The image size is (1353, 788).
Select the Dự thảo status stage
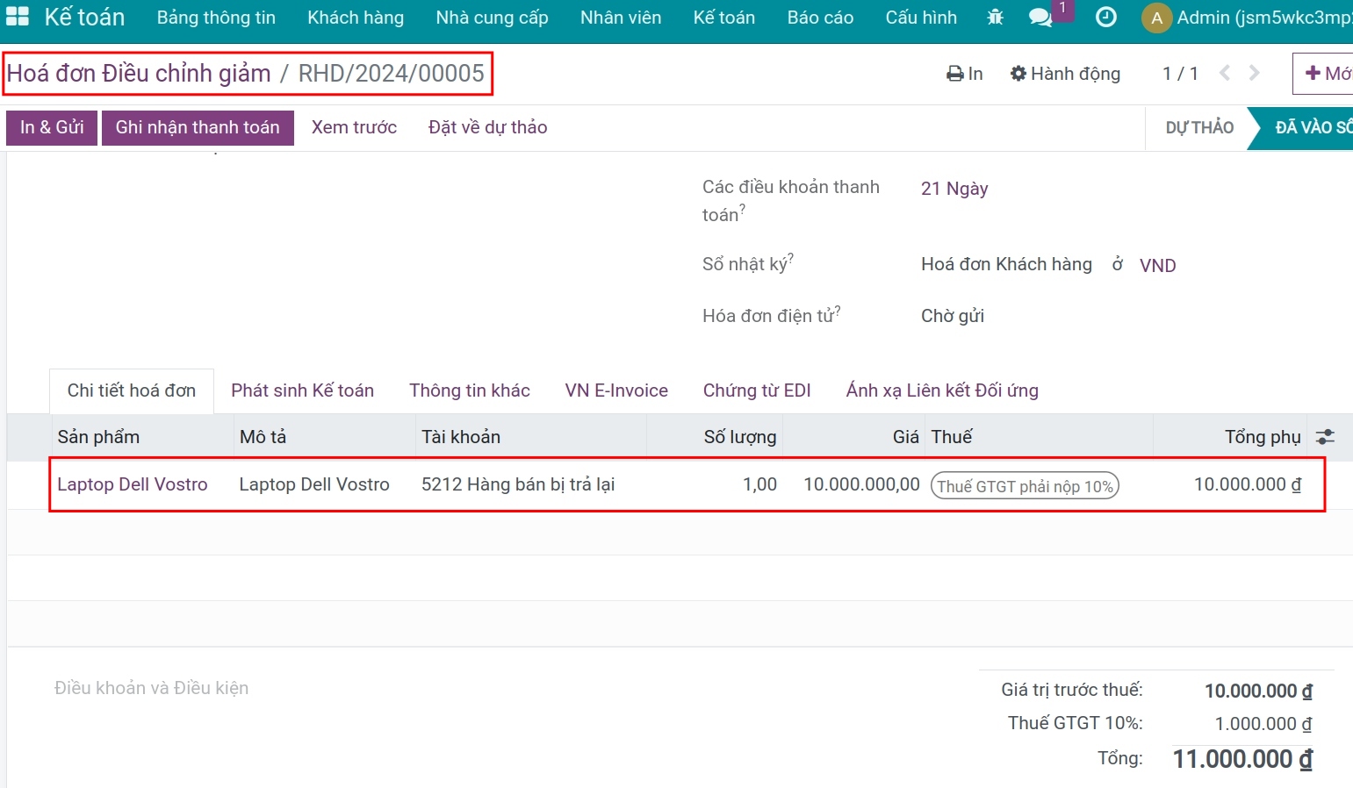1199,127
